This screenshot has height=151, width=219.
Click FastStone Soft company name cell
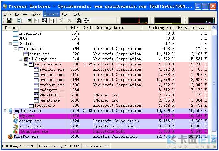click(109, 131)
